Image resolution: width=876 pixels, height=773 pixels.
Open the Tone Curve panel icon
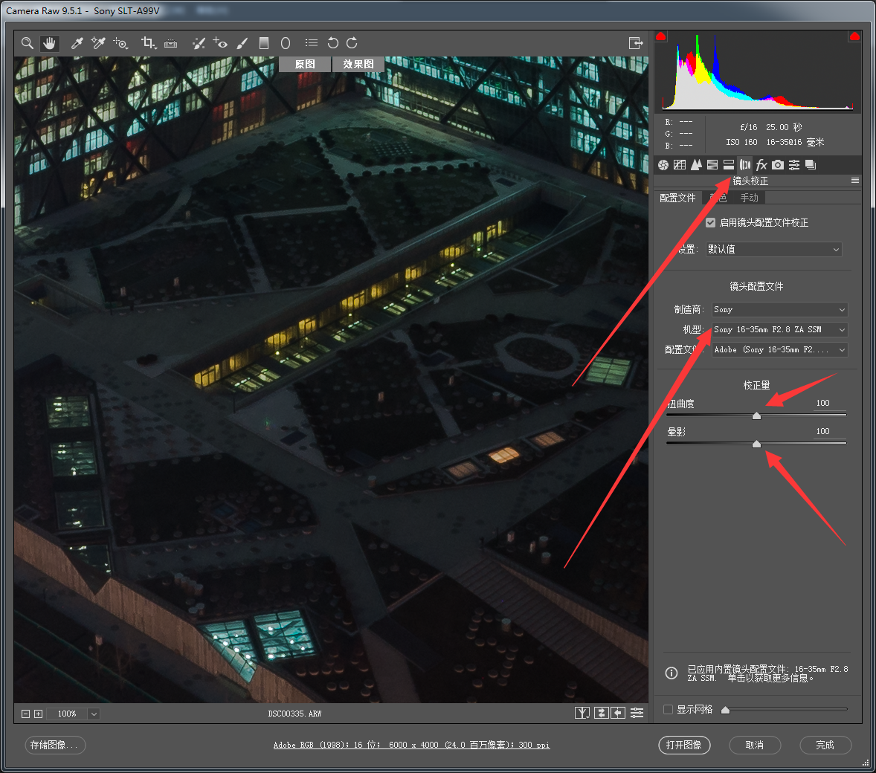(x=680, y=165)
